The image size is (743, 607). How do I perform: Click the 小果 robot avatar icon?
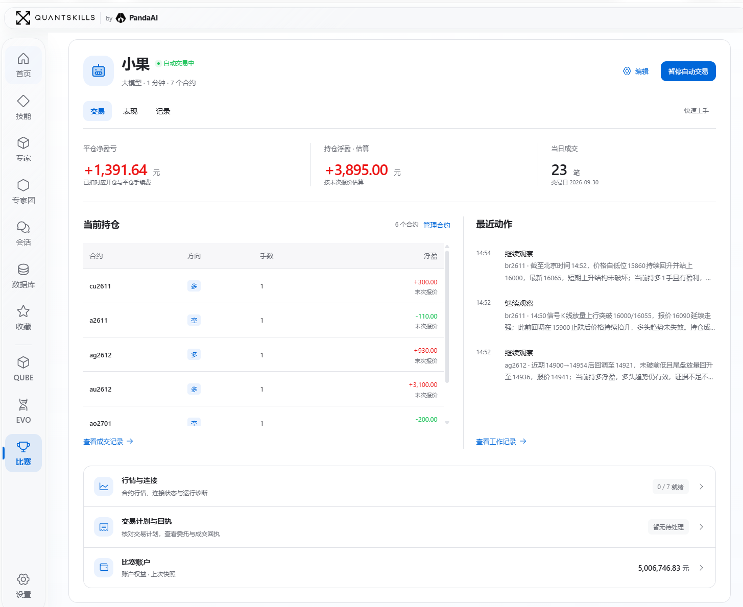(x=99, y=71)
